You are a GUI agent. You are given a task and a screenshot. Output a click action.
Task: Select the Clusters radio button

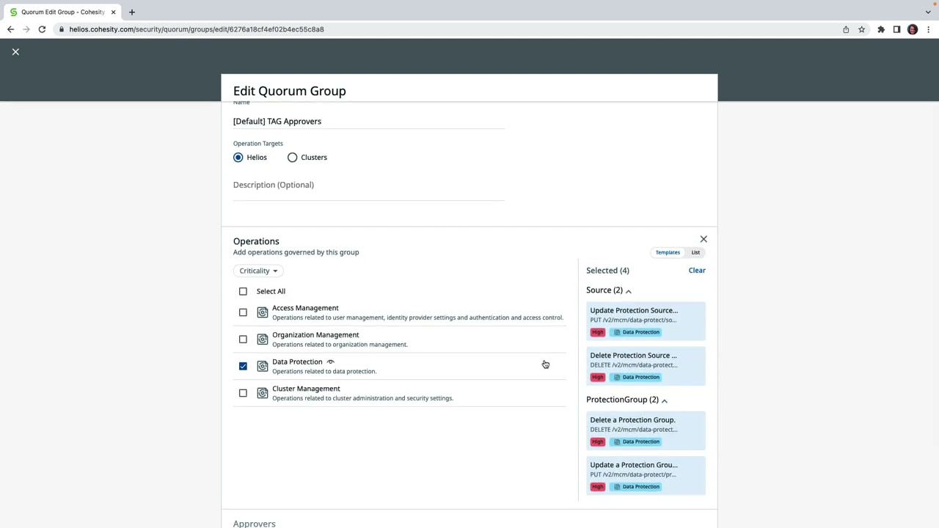(293, 157)
